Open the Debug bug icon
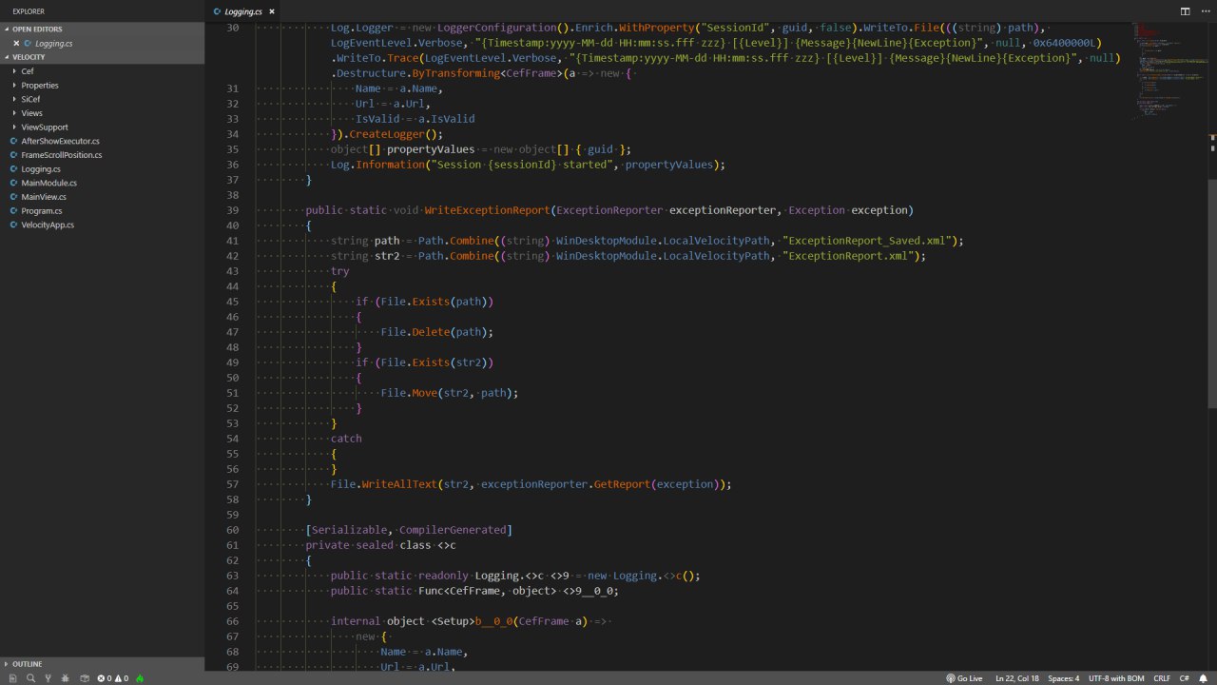1217x685 pixels. [x=65, y=678]
